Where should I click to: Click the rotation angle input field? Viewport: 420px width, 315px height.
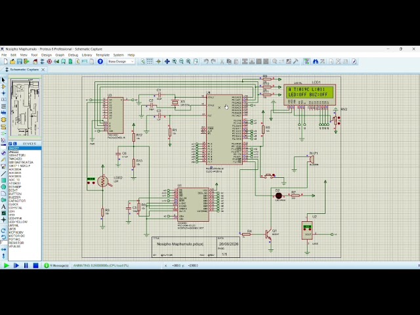[x=3, y=243]
